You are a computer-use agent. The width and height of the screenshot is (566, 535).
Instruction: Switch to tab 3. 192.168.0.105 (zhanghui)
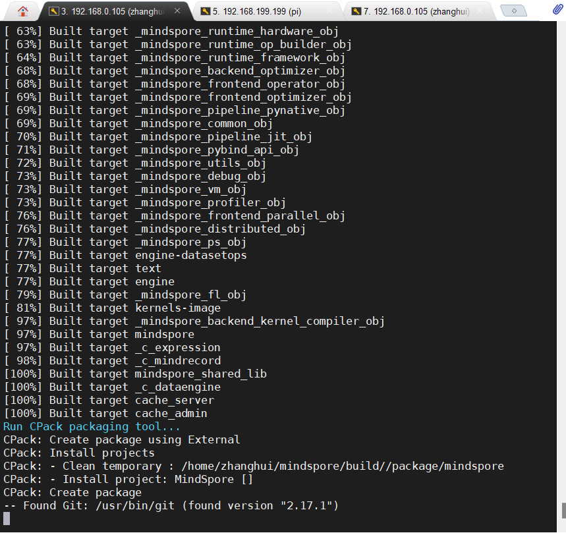coord(113,12)
